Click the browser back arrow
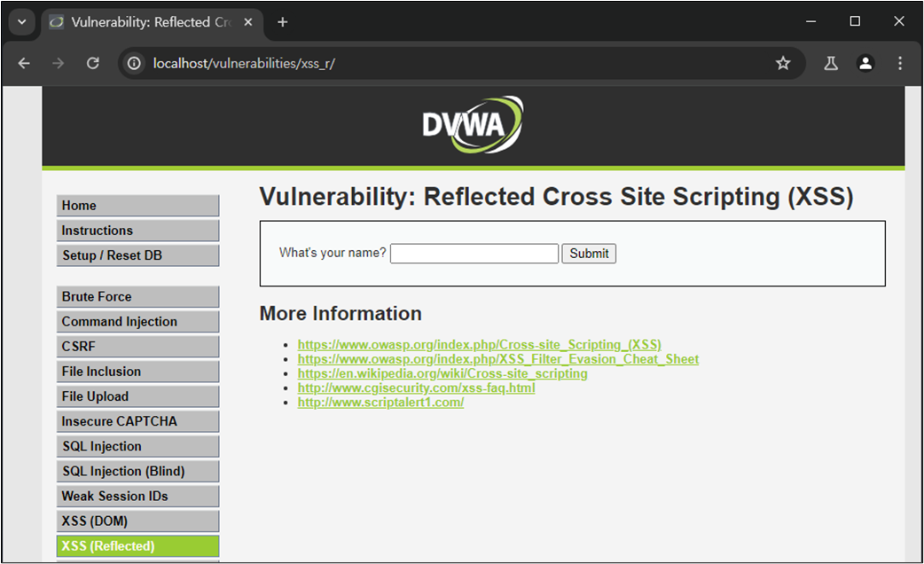 tap(24, 63)
